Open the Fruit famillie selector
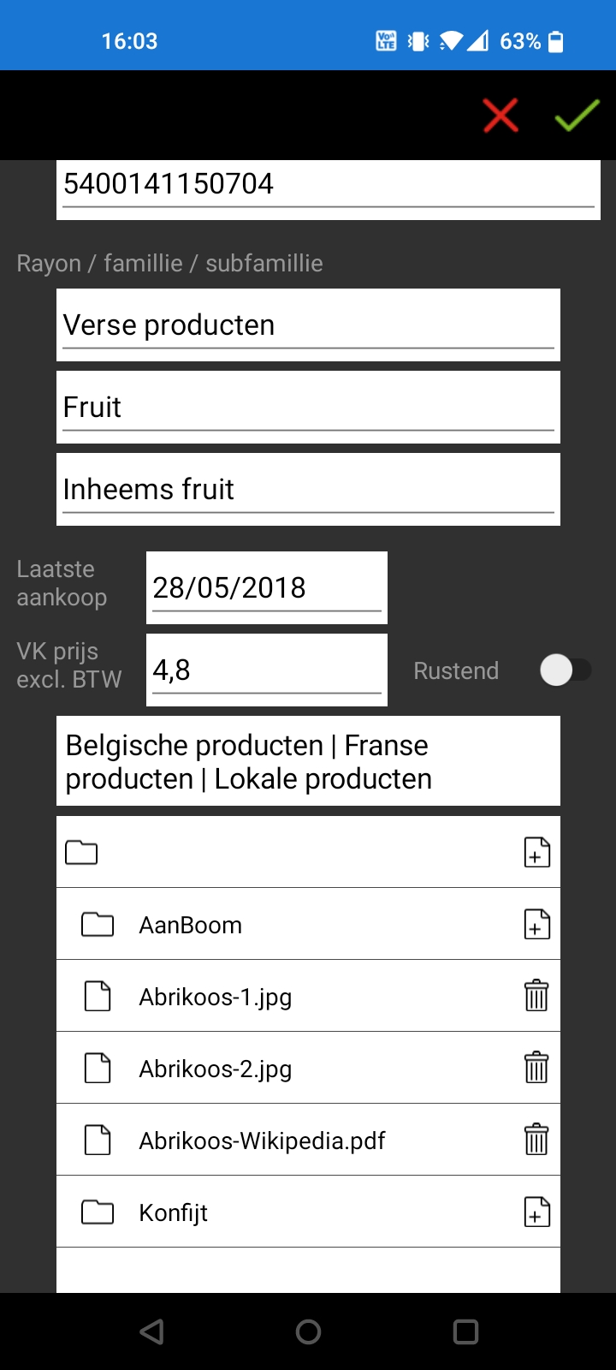Screen dimensions: 616x1370 [x=308, y=408]
